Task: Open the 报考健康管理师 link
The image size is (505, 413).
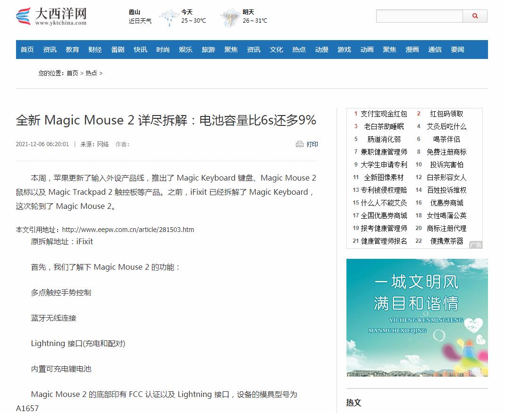Action: tap(384, 228)
